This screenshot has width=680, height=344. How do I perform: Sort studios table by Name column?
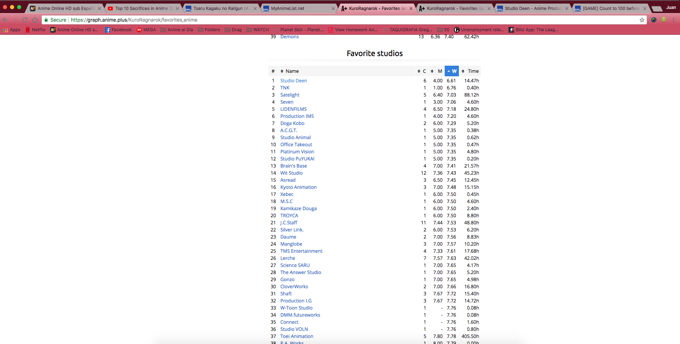292,71
